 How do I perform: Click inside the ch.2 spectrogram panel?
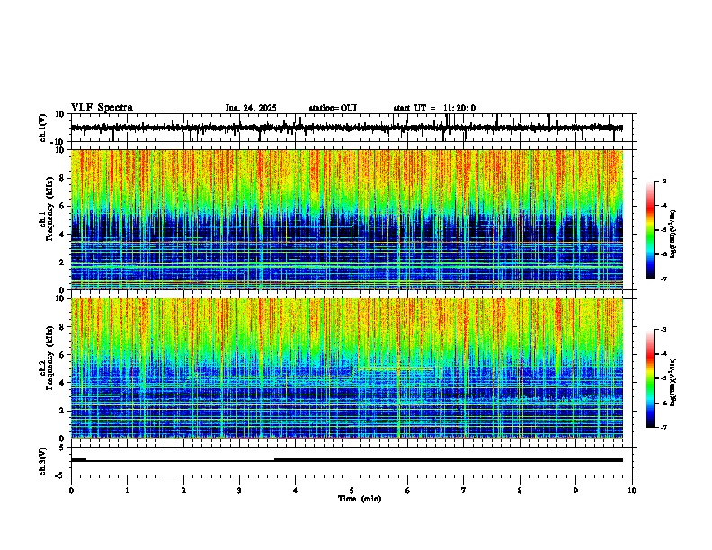tap(347, 368)
